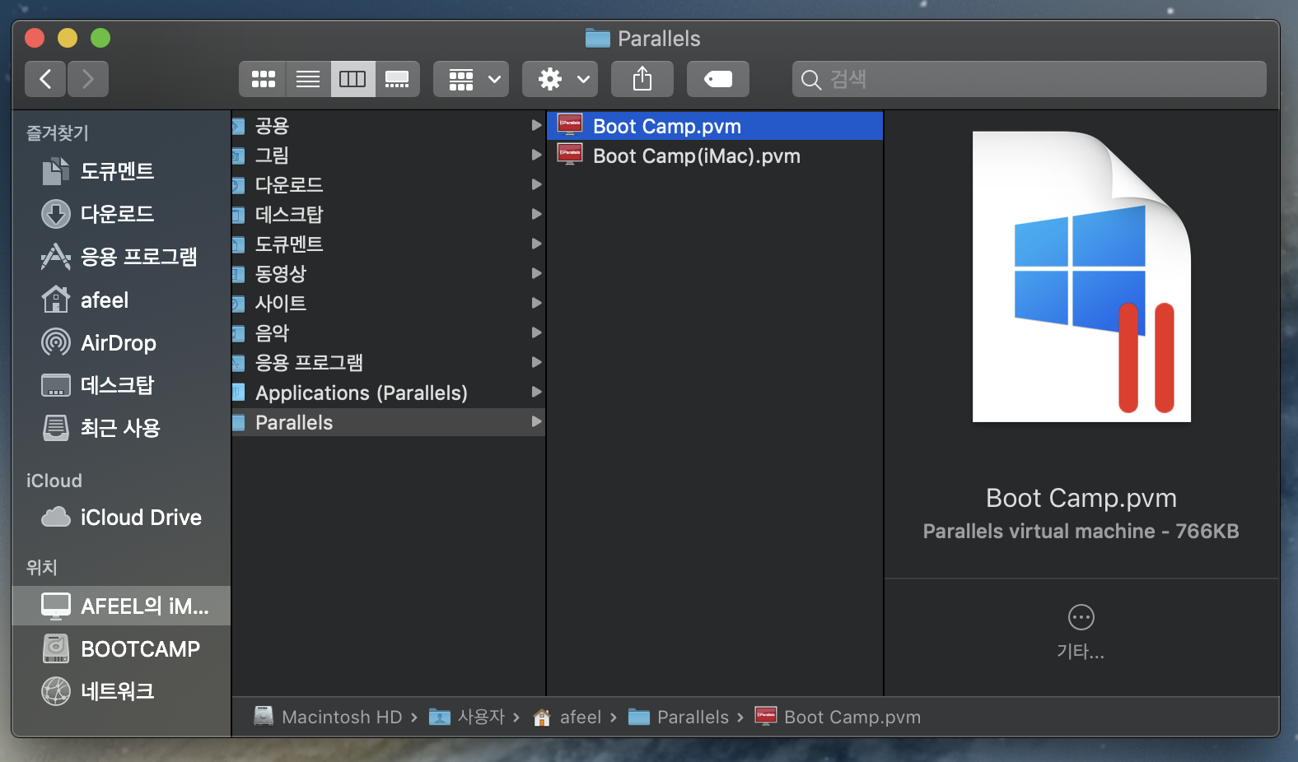Screen dimensions: 1298x762
Task: Go back with the left arrow button
Action: [45, 79]
